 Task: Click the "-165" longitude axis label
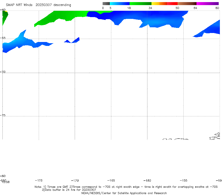111,181
